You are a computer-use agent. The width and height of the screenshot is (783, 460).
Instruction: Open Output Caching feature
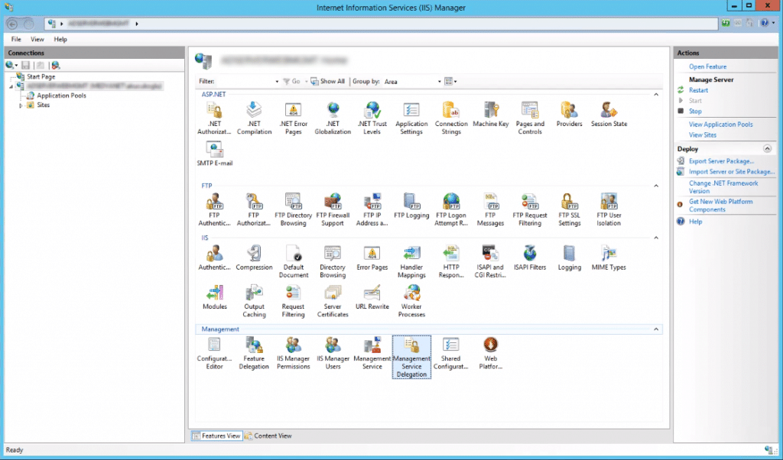[x=254, y=301]
